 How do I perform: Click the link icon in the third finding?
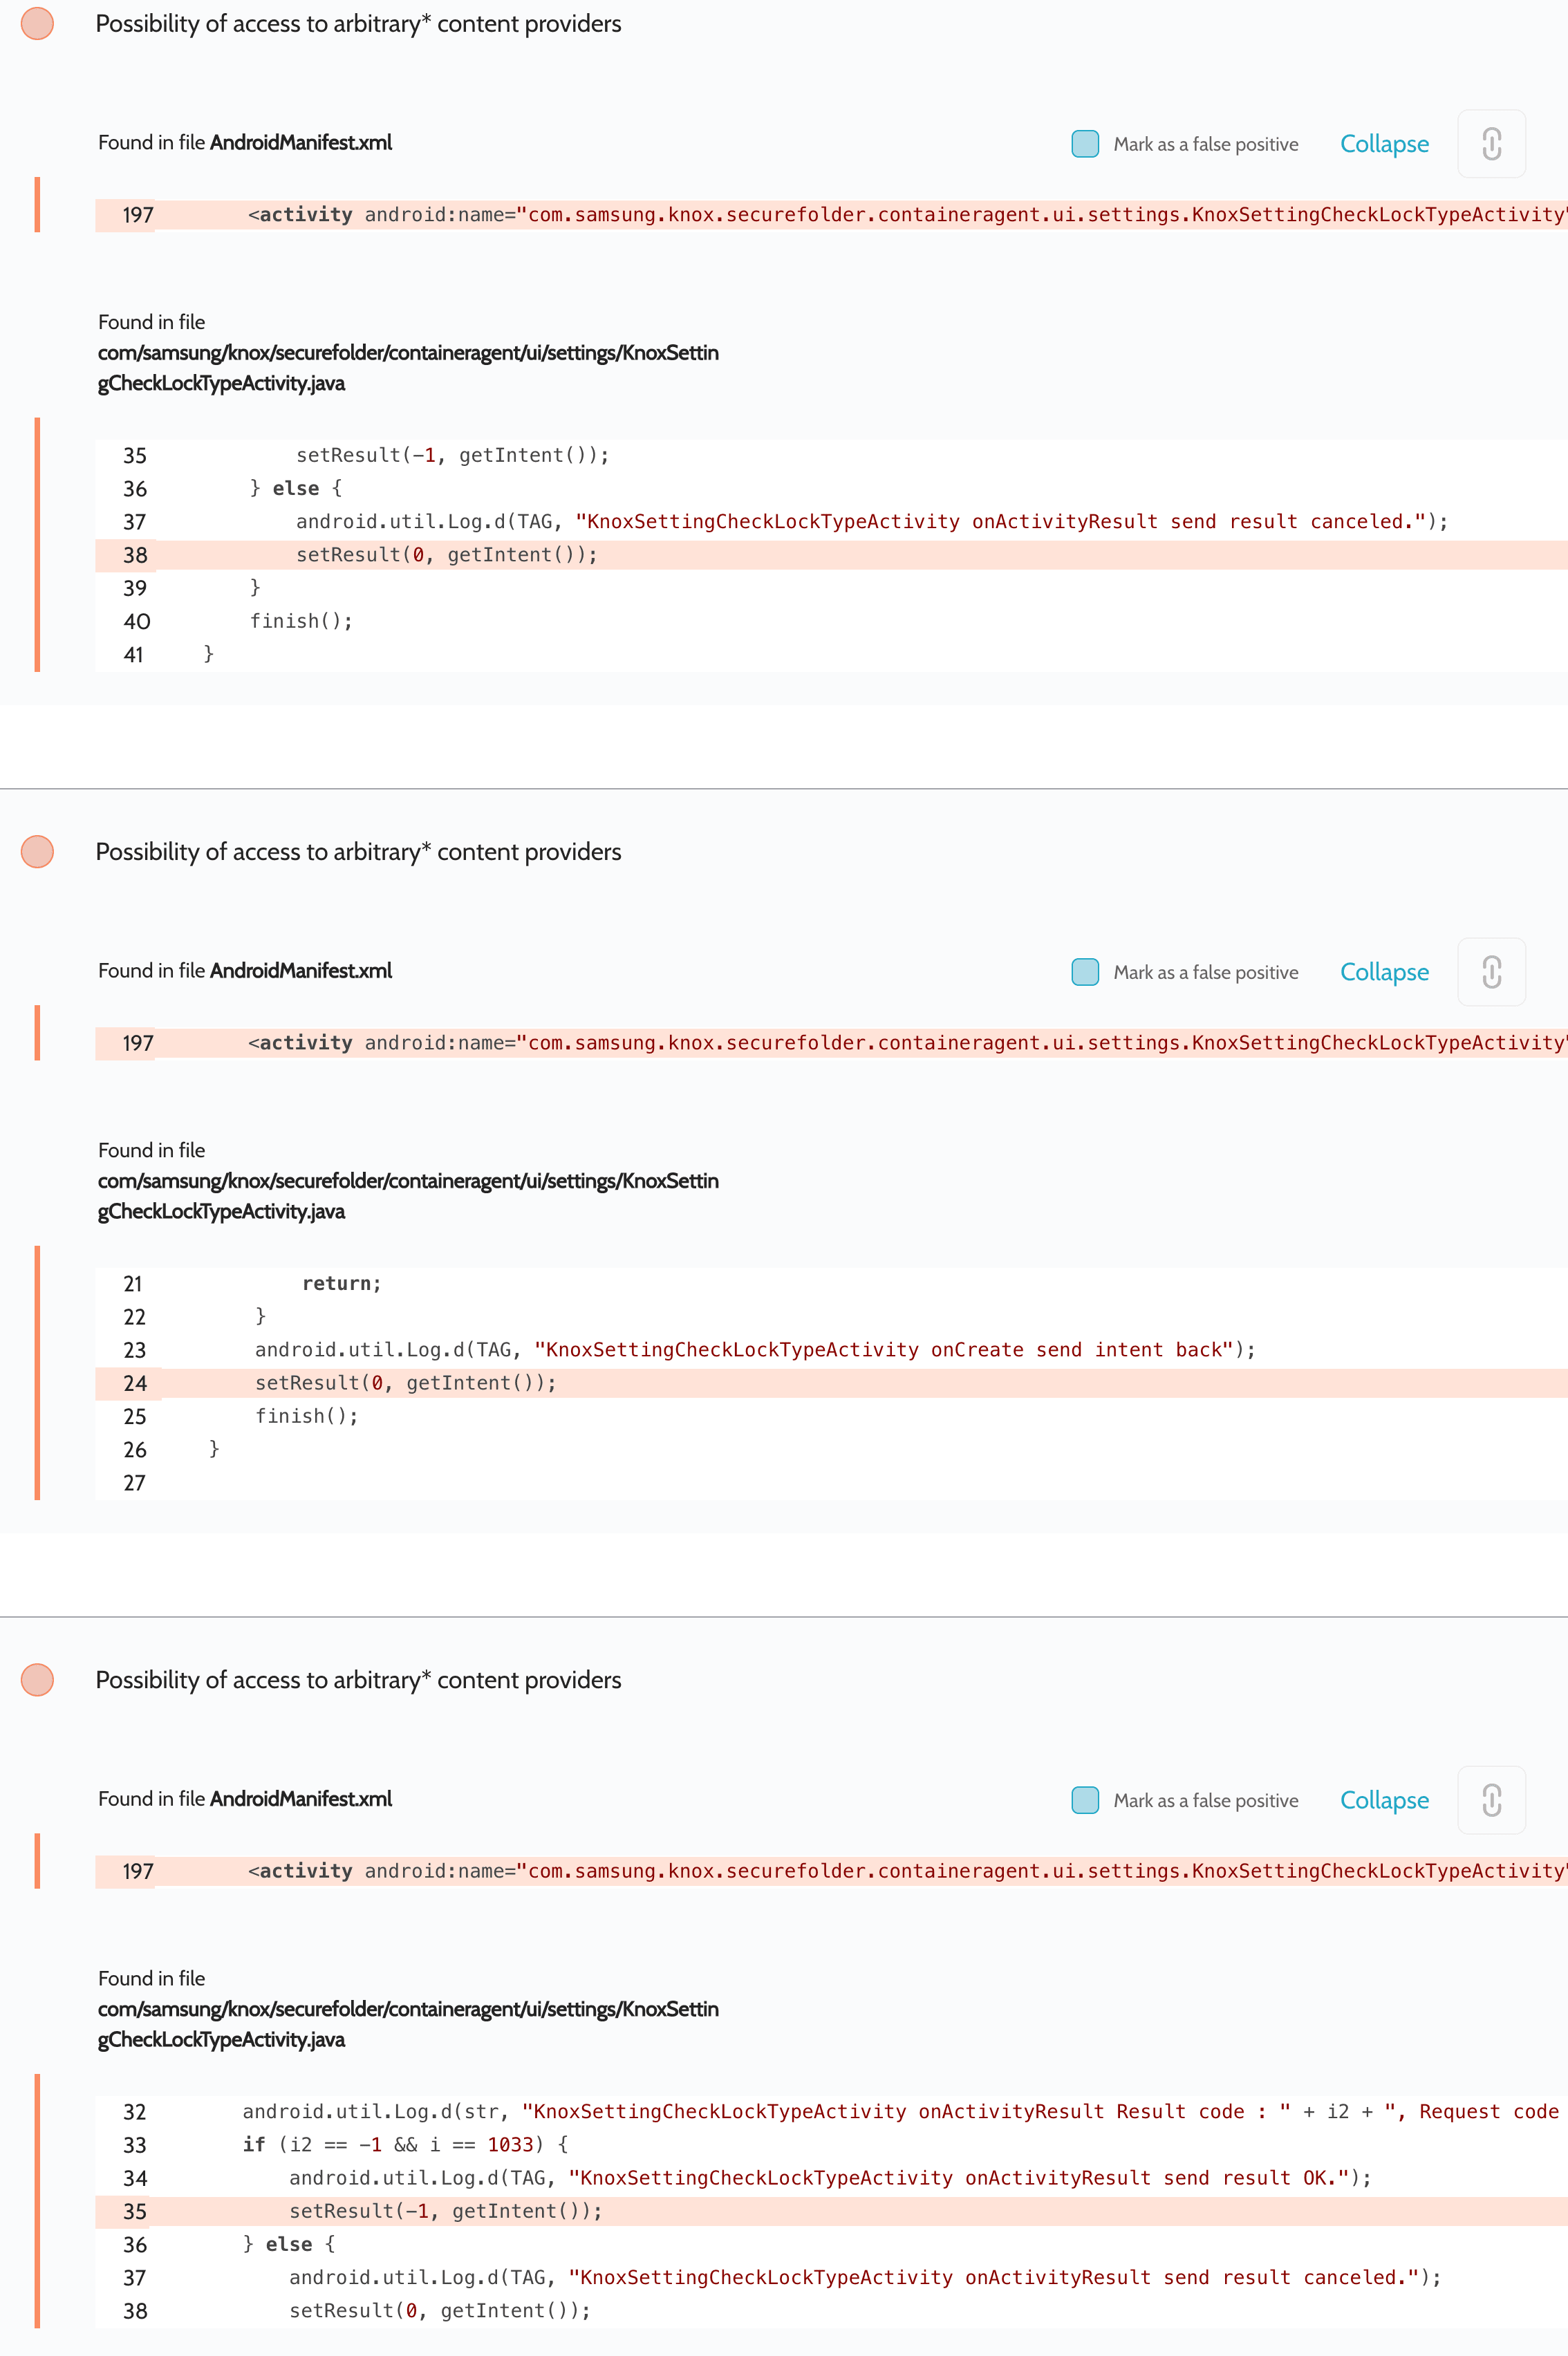[1490, 1800]
